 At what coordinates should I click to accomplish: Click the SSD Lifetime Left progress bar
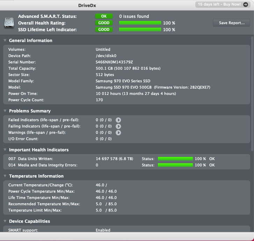(x=140, y=29)
